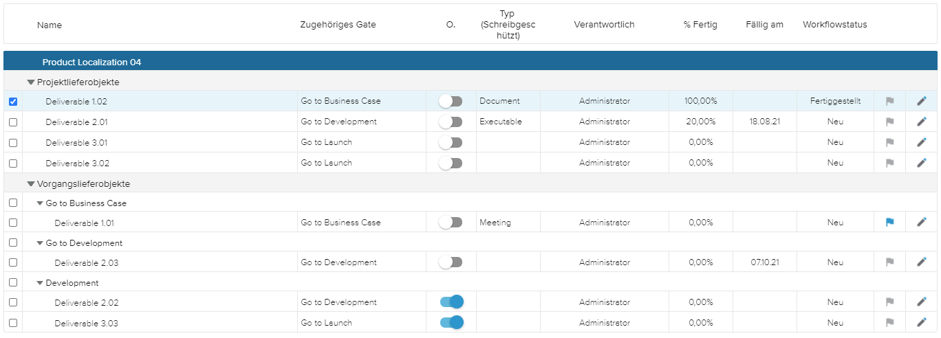Click the blue flag on Deliverable 1.01
941x338 pixels.
pyautogui.click(x=890, y=223)
